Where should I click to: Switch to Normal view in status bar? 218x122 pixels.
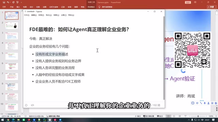(x=168, y=116)
